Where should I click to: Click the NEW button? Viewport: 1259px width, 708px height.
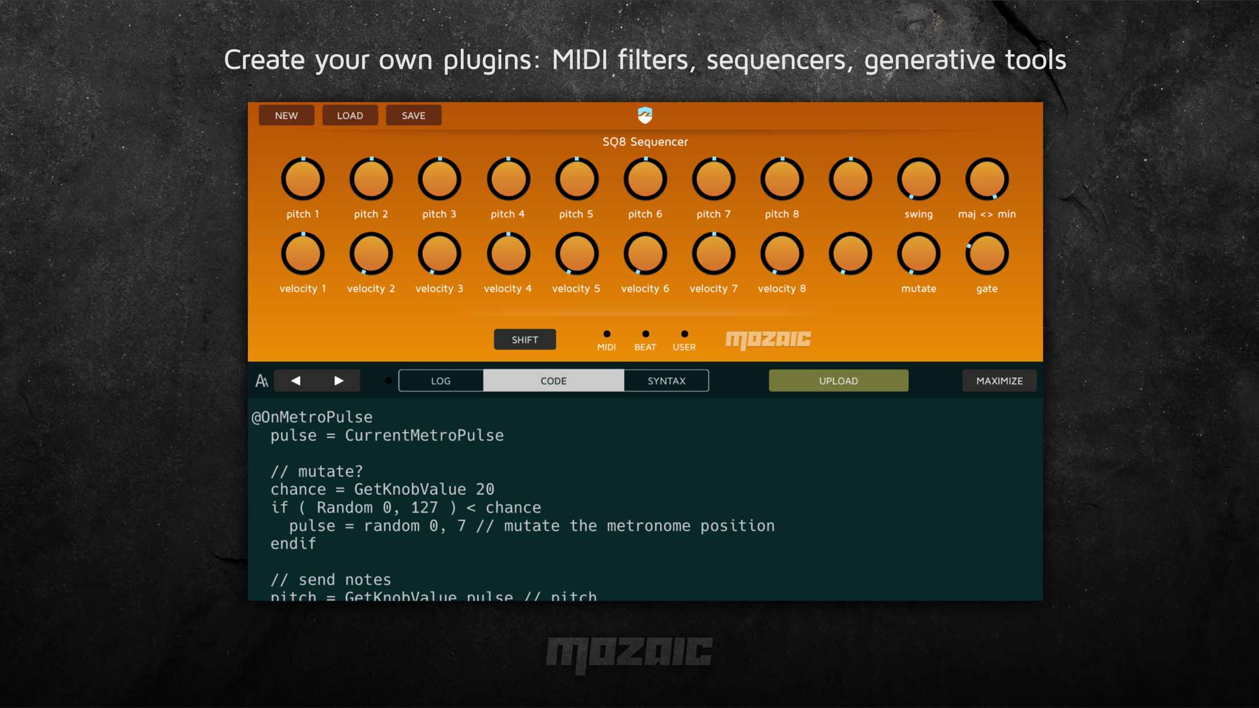[285, 115]
